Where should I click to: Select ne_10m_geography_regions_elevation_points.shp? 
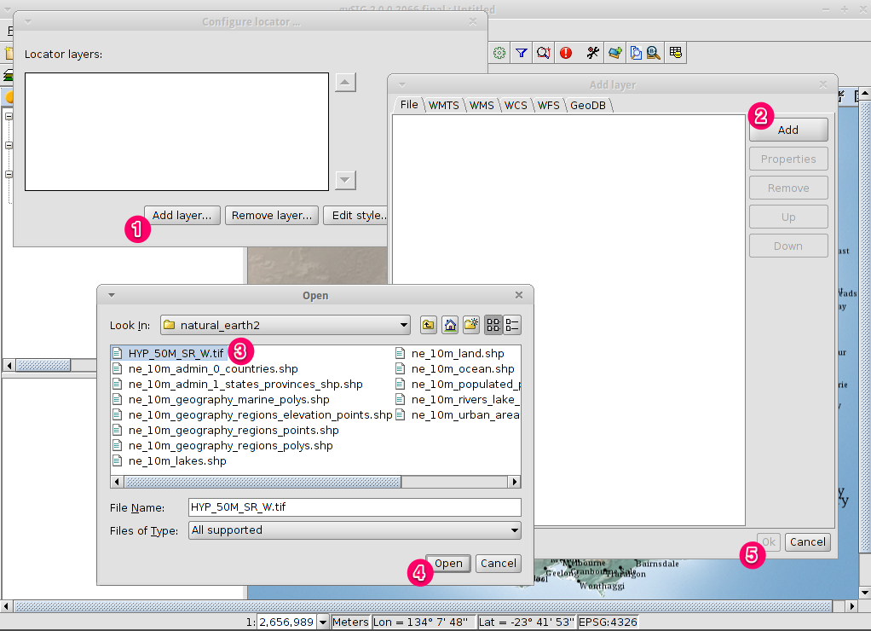pyautogui.click(x=253, y=414)
